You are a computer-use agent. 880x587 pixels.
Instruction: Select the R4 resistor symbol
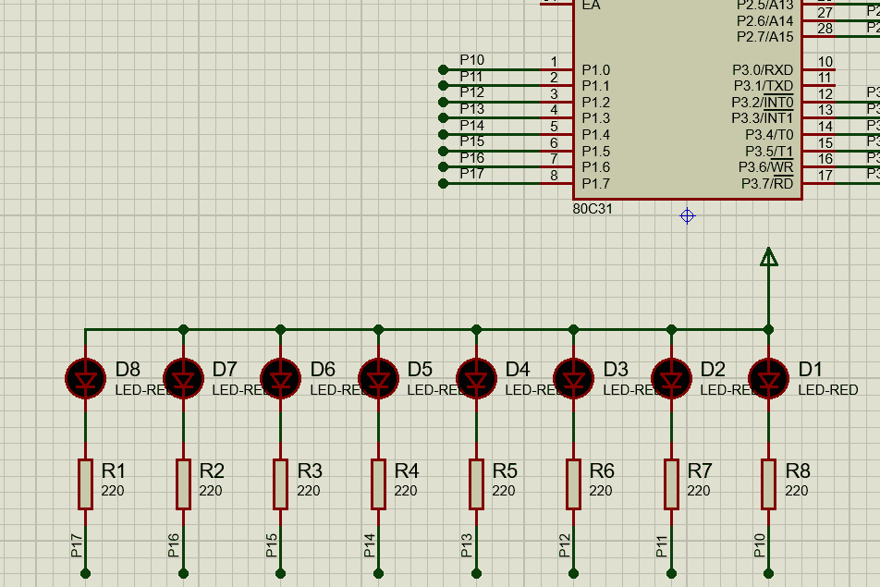[378, 483]
